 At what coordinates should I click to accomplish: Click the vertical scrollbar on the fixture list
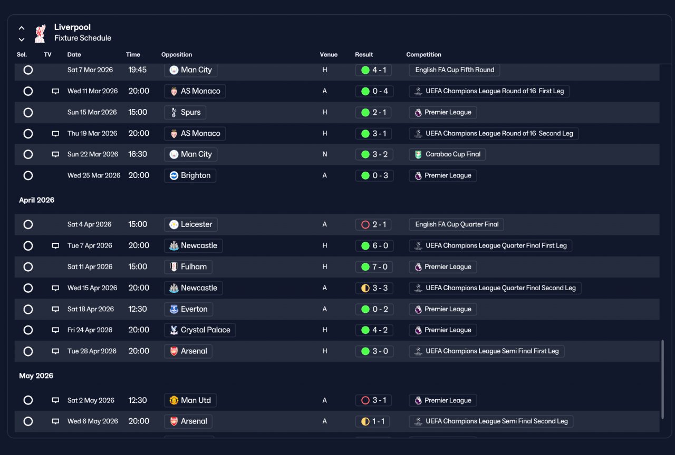pos(663,379)
